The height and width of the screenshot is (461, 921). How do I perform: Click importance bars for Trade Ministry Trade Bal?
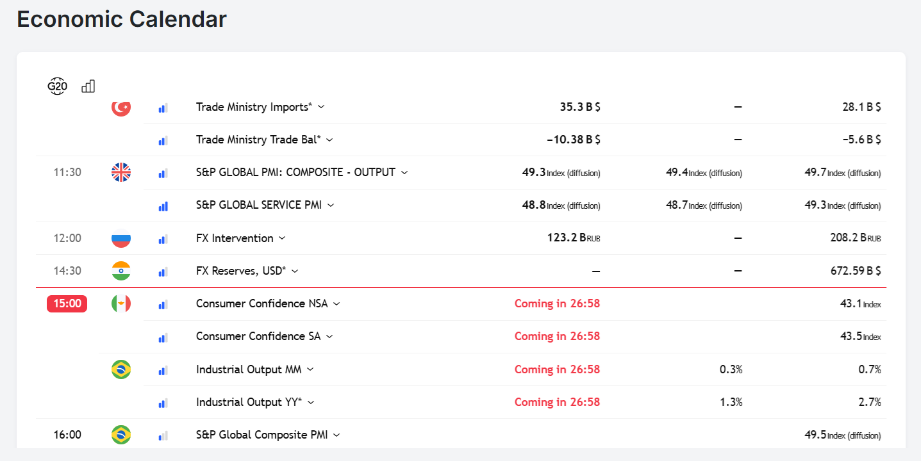coord(163,141)
